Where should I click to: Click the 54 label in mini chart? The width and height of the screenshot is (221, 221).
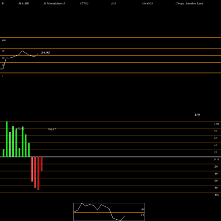pos(142,215)
